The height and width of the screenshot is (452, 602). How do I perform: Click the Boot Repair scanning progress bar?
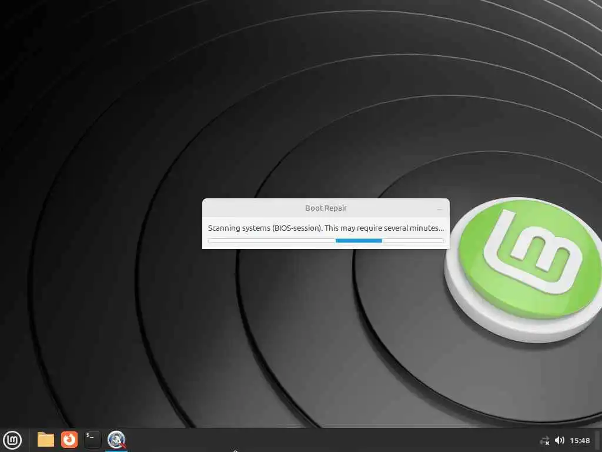pos(326,241)
